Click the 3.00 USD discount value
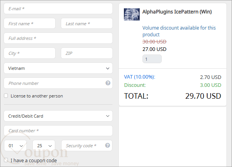 tap(211, 85)
